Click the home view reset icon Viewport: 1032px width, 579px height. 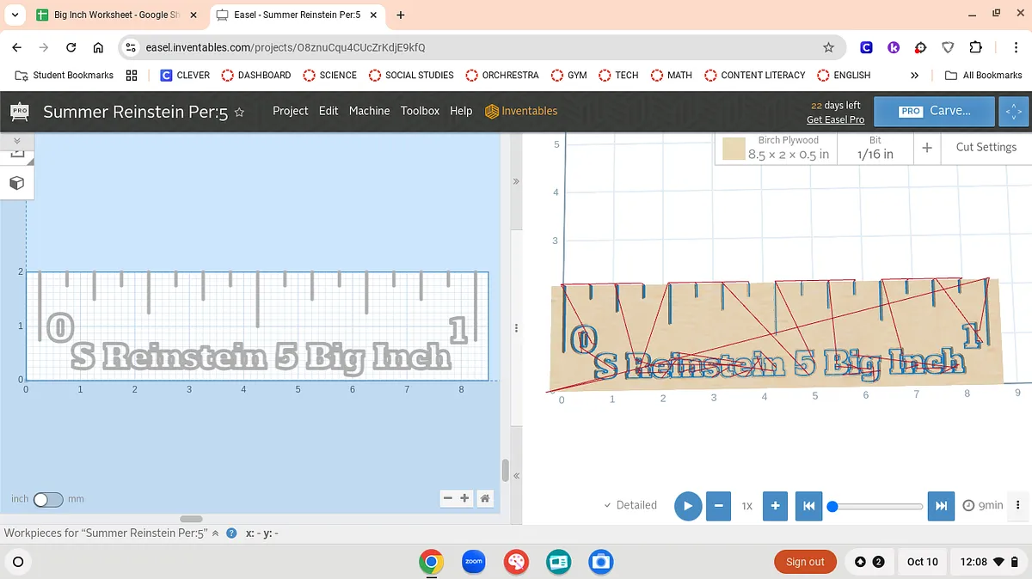coord(485,498)
